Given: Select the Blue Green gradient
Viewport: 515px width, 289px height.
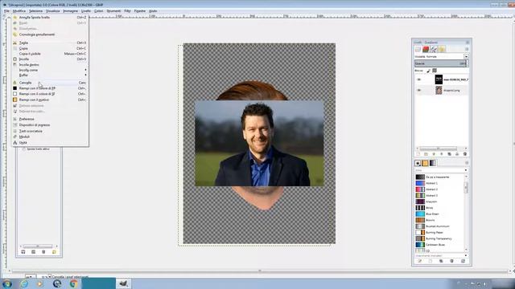Looking at the screenshot, I should pos(440,214).
